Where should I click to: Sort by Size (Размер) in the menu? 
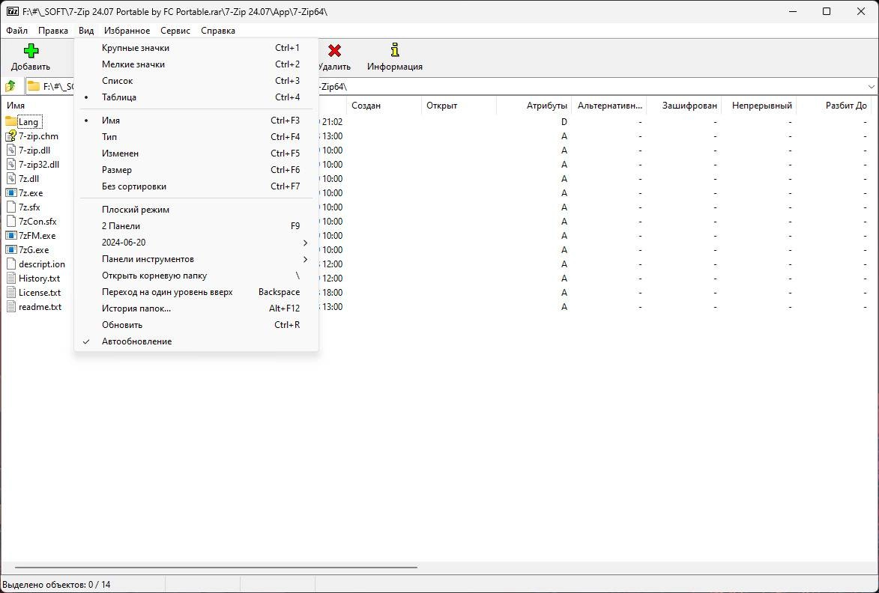coord(196,170)
